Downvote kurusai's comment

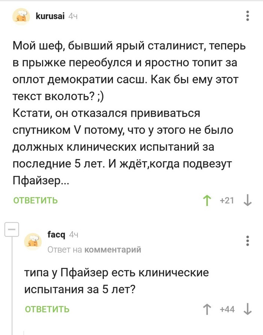click(x=247, y=200)
